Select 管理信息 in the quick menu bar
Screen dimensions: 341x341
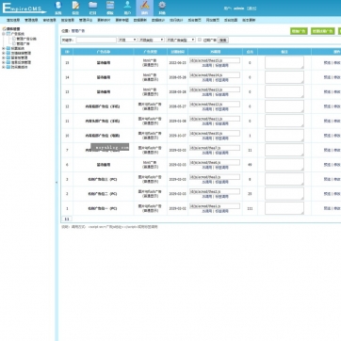(x=31, y=20)
